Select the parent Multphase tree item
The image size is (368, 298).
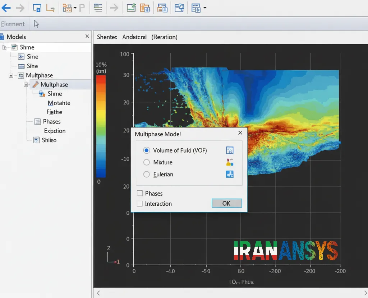40,75
